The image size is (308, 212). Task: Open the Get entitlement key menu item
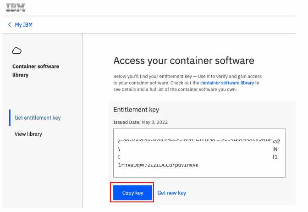click(38, 118)
